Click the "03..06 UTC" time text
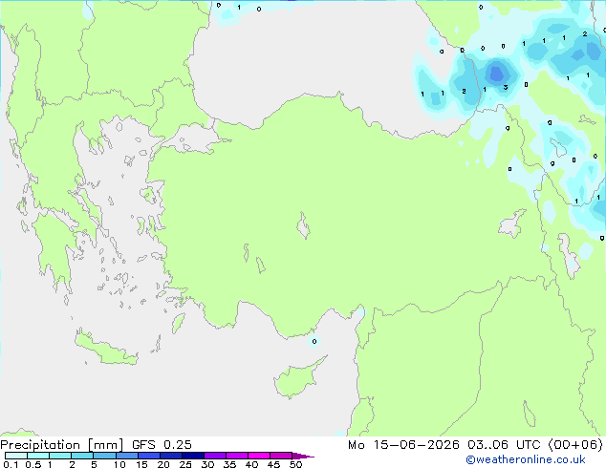Screen dimensions: 606x468 click(504, 445)
